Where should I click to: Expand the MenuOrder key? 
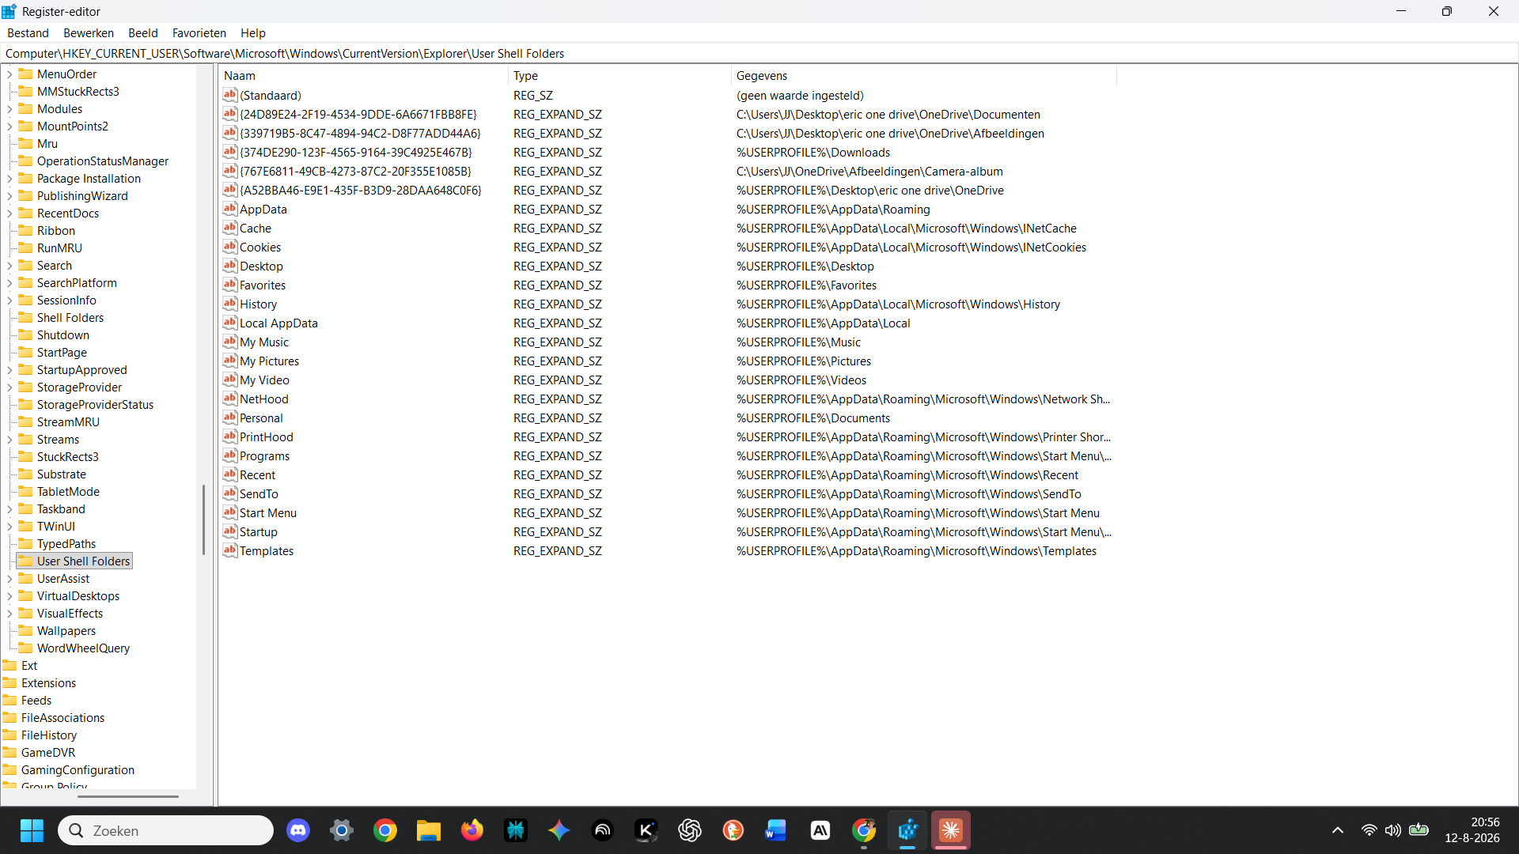coord(9,74)
